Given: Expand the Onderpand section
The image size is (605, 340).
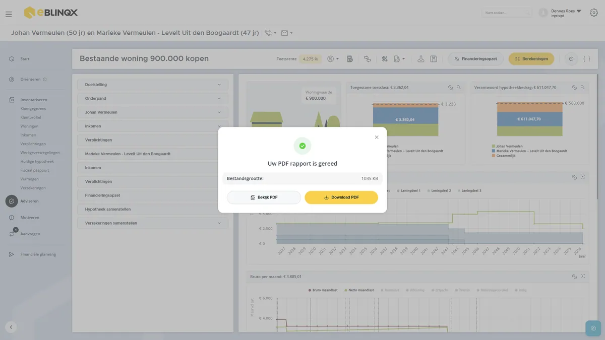Looking at the screenshot, I should [153, 98].
